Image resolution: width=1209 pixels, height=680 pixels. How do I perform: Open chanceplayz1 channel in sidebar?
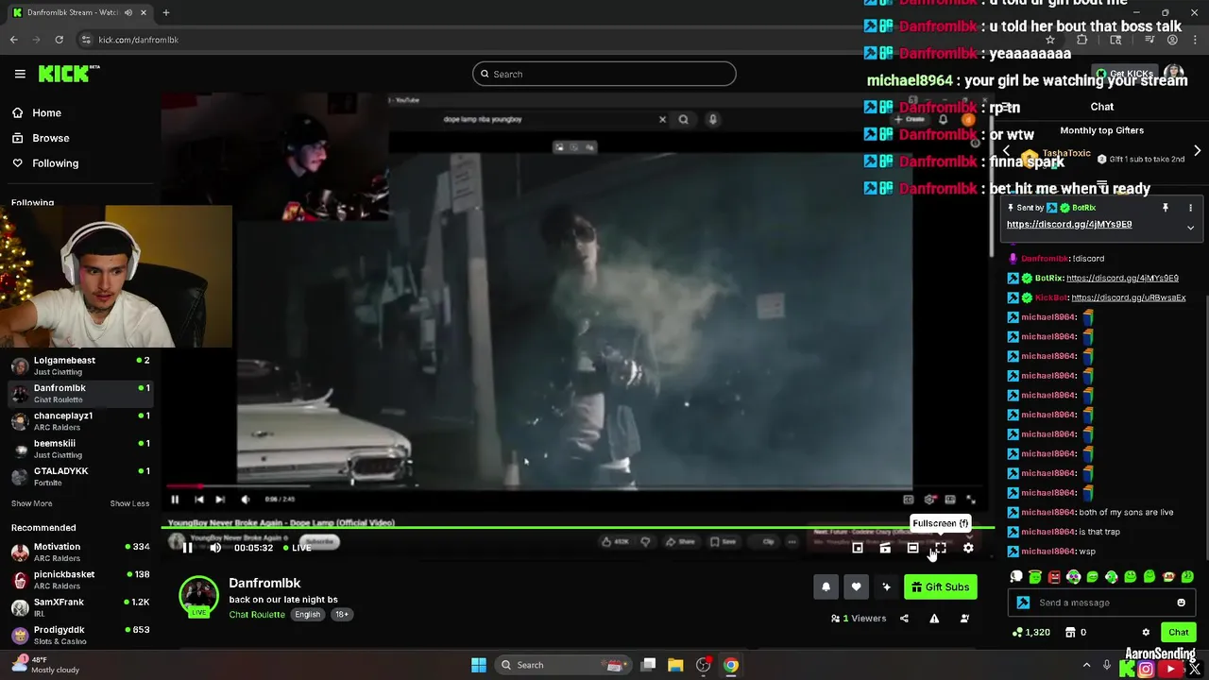coord(79,420)
